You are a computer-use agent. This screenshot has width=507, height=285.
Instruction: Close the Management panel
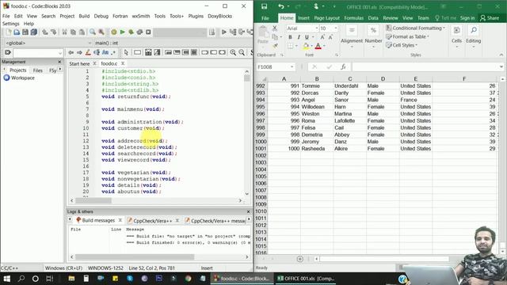coord(59,62)
